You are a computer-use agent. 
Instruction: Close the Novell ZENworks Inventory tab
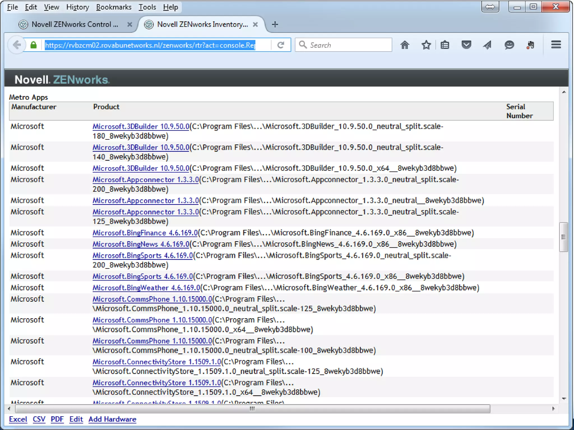[x=255, y=24]
